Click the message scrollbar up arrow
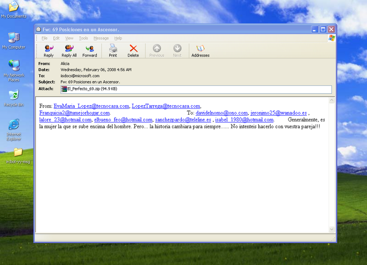 (332, 100)
